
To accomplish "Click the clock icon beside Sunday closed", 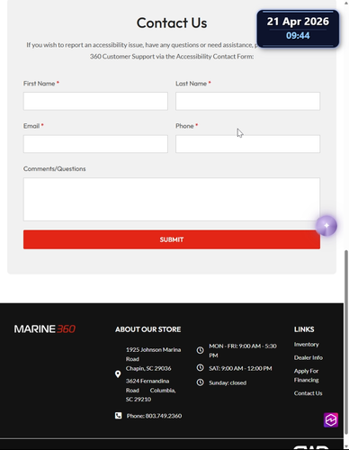I will click(x=200, y=382).
